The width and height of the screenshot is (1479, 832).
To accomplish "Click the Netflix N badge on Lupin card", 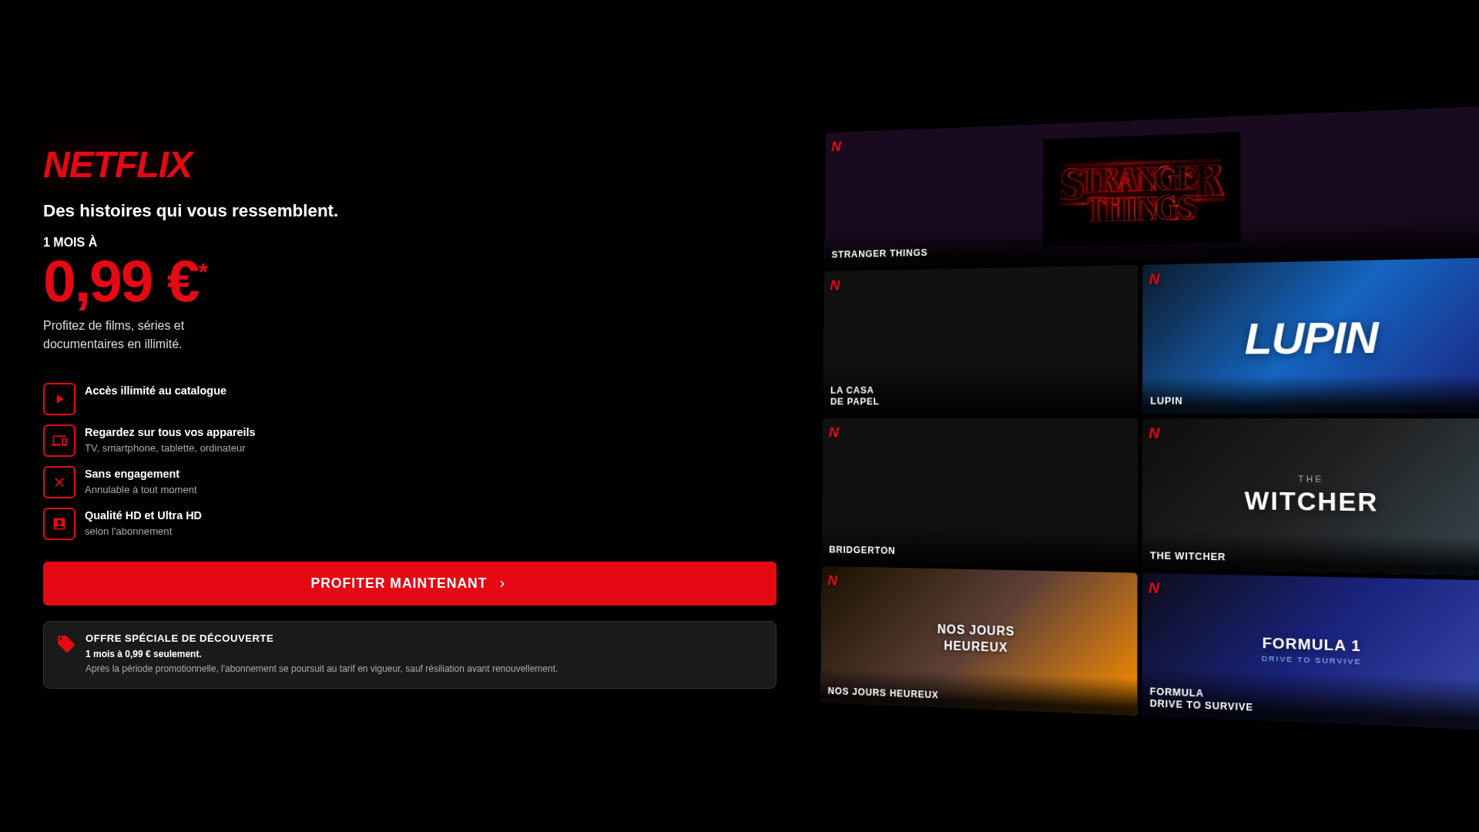I will [x=1154, y=279].
